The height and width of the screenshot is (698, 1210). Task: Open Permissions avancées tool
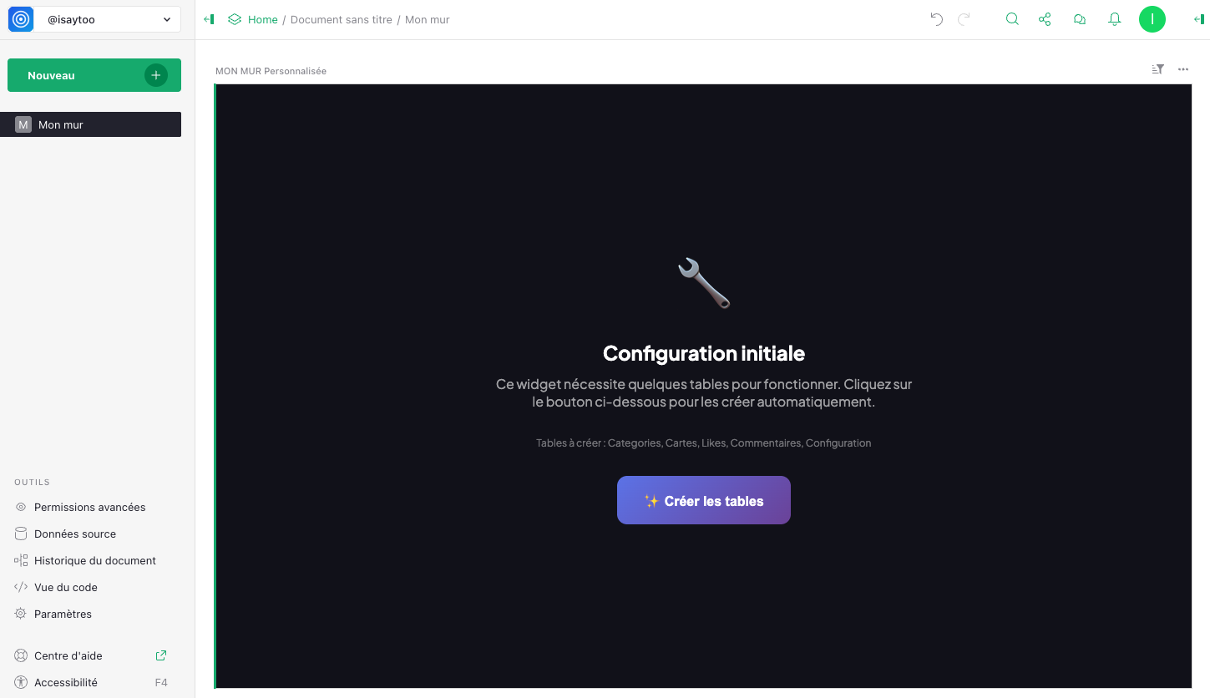(x=89, y=507)
